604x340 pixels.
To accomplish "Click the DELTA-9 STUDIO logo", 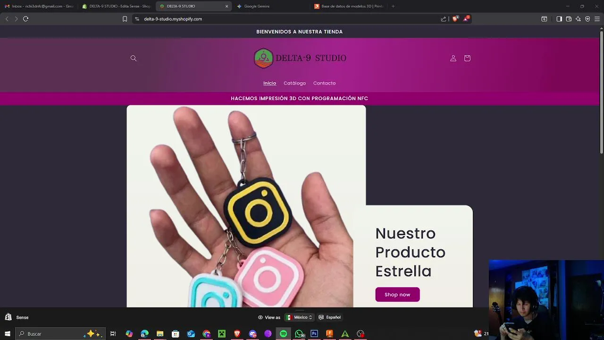I will [x=300, y=58].
